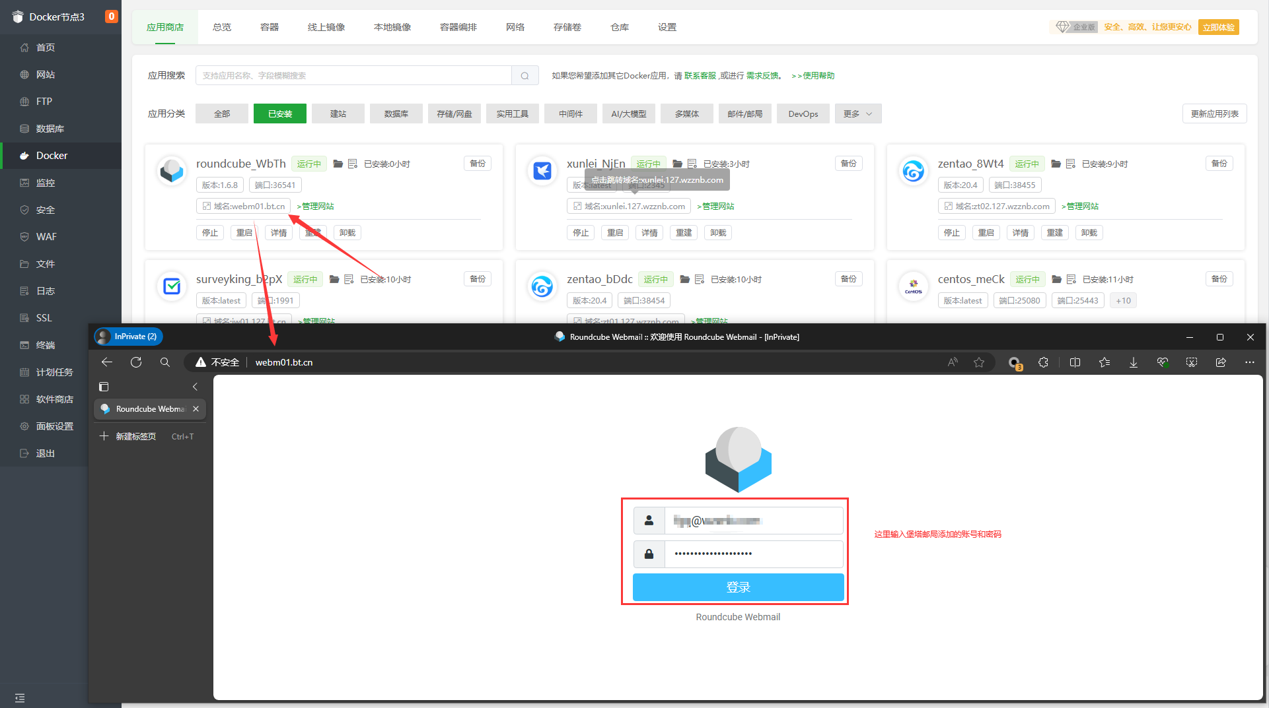Click the collapse sidebar icon at bottom left

[20, 697]
